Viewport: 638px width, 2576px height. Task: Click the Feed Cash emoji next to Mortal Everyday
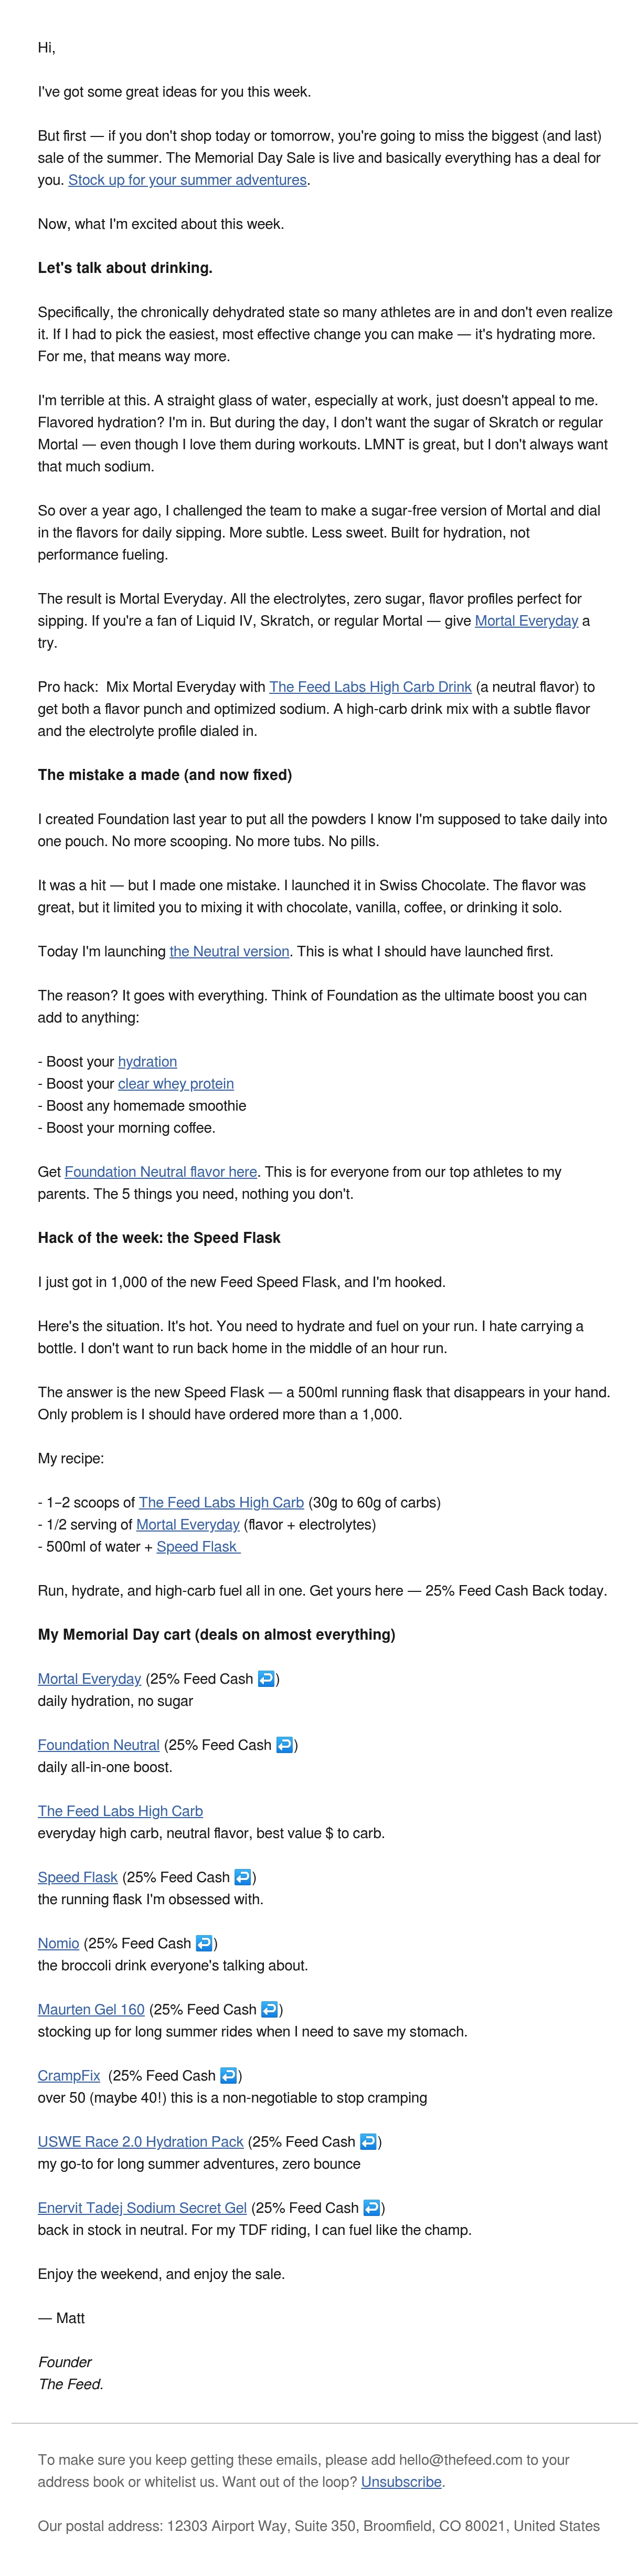pyautogui.click(x=266, y=1679)
